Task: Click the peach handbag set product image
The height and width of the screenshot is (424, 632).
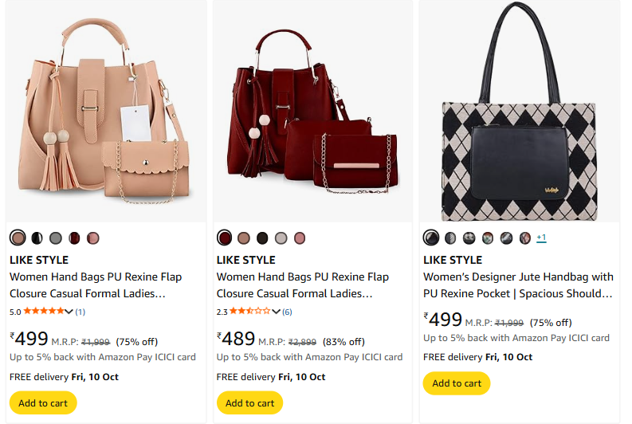Action: pyautogui.click(x=106, y=112)
